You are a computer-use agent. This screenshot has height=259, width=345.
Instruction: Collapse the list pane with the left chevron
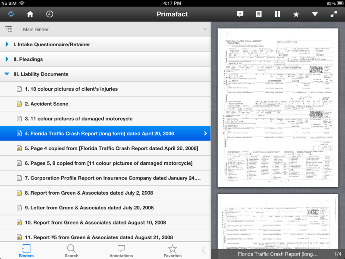point(204,250)
